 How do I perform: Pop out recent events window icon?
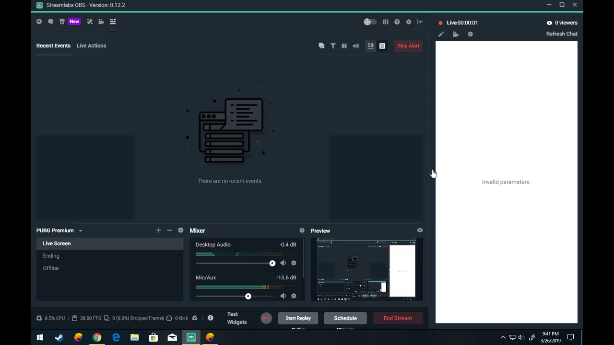tap(321, 46)
